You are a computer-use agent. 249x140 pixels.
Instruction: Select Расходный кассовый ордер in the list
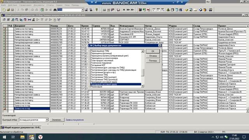tap(116, 84)
